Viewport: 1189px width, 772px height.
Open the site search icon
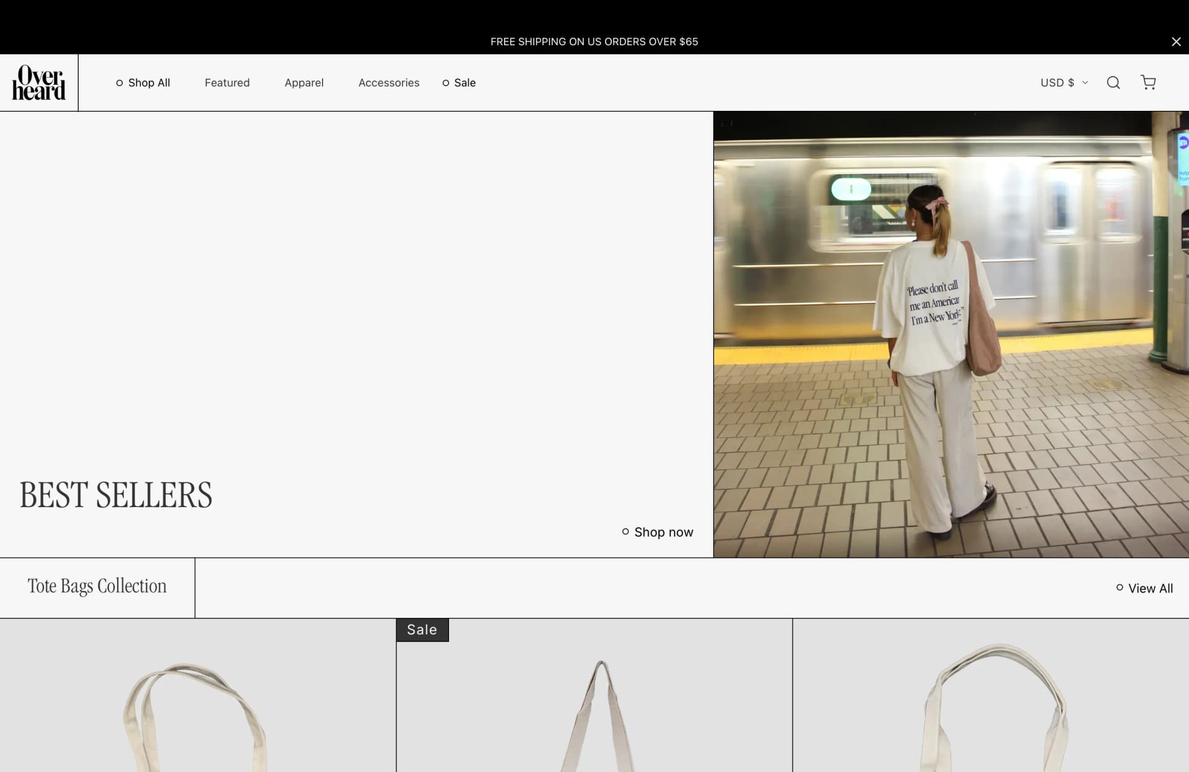pyautogui.click(x=1113, y=82)
